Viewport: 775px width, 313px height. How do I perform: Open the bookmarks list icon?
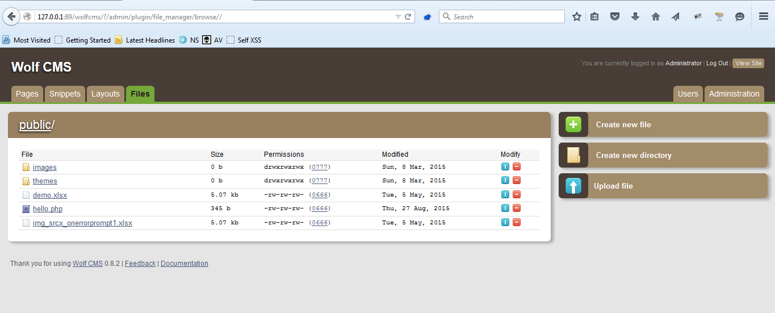[594, 16]
